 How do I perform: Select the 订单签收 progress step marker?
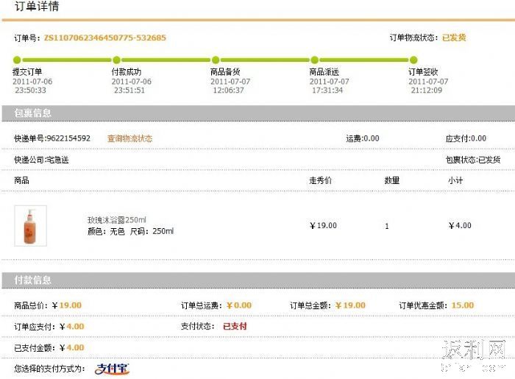point(413,60)
